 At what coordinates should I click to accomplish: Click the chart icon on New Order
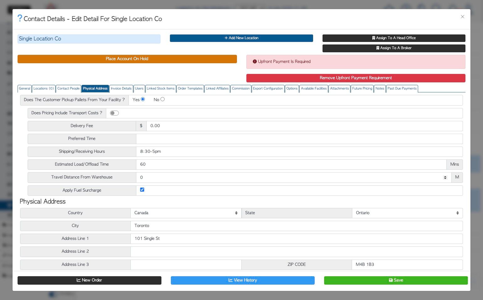[x=79, y=280]
